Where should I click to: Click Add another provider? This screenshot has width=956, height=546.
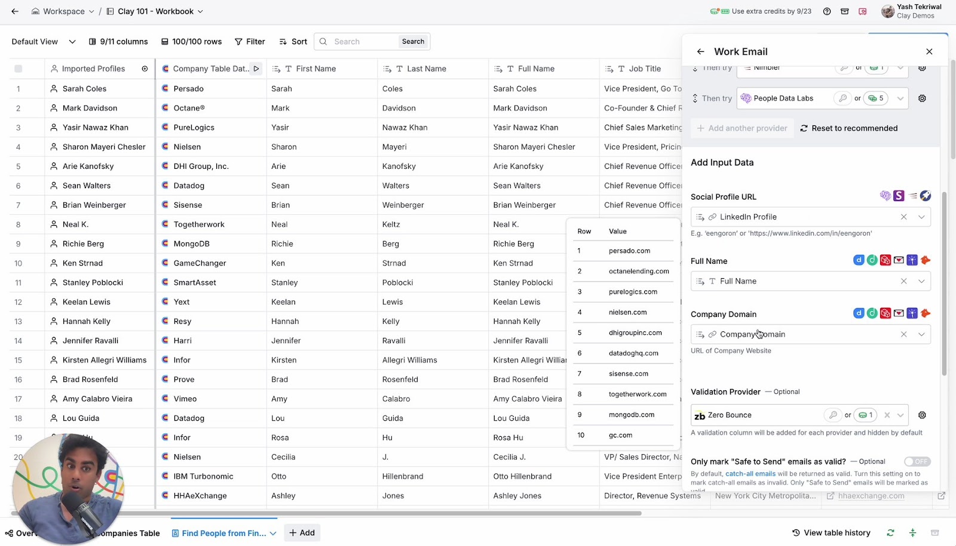coord(742,128)
